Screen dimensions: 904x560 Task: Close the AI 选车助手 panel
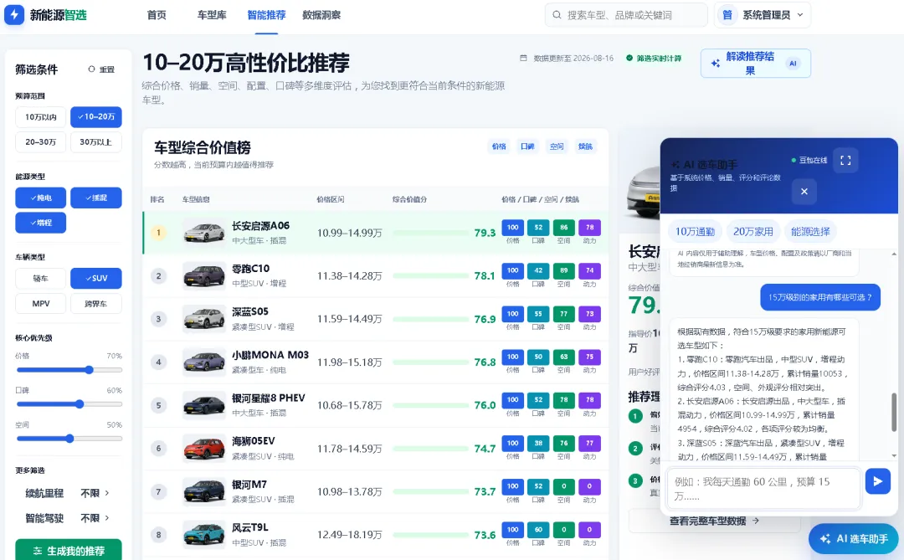point(804,191)
